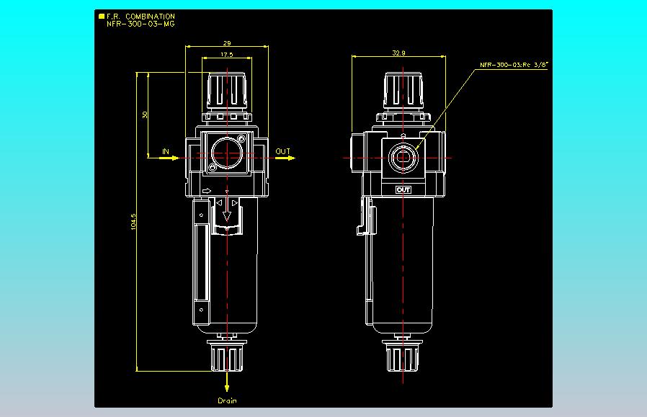Click the yellow OUT flow arrow
Viewport: 647px width, 417px height.
coord(285,158)
